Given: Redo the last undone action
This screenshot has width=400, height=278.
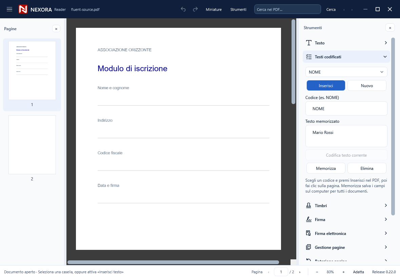Looking at the screenshot, I should pyautogui.click(x=195, y=9).
